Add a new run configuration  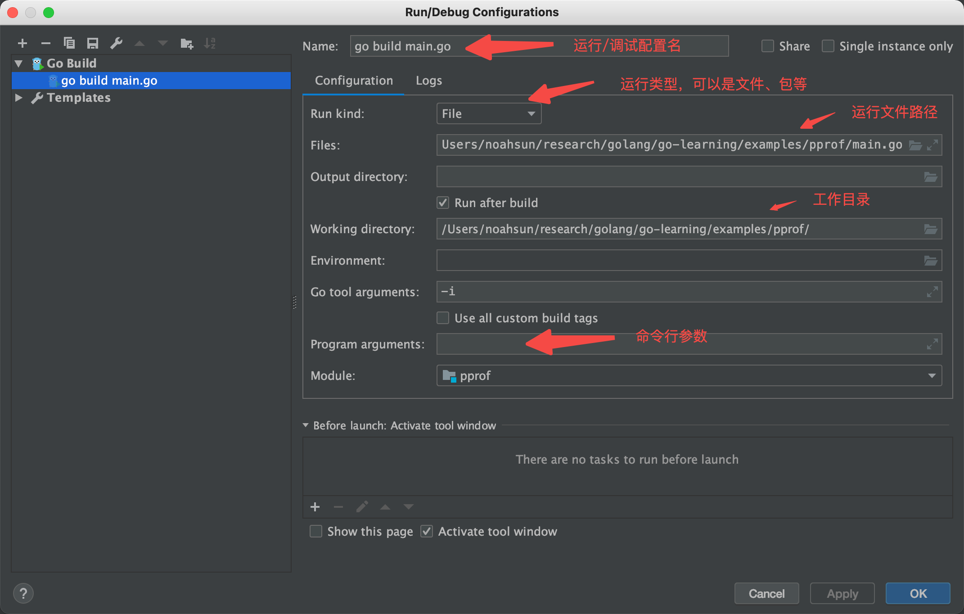coord(22,43)
